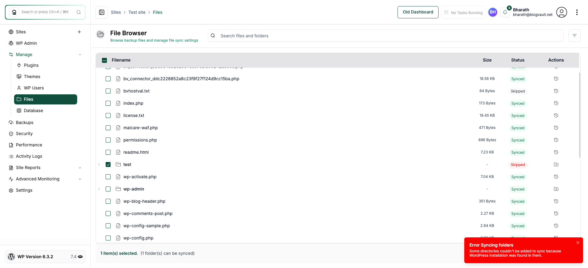Click the file list vertical scrollbar

click(579, 115)
